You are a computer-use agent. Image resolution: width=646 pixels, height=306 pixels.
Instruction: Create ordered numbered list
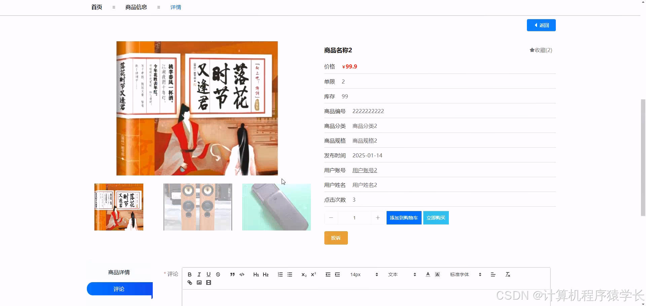pos(280,274)
